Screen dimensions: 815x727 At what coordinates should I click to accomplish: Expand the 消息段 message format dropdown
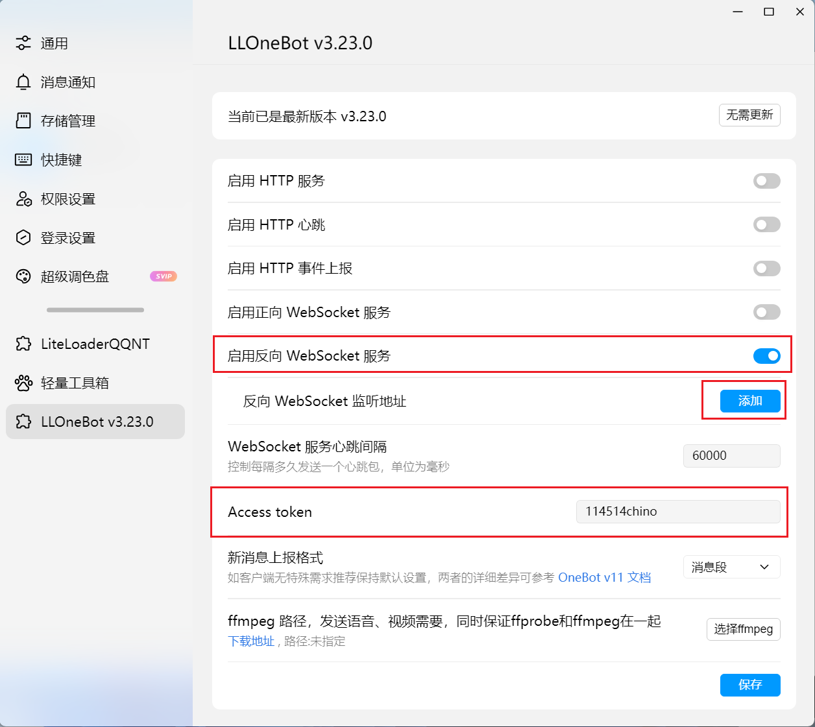(732, 567)
